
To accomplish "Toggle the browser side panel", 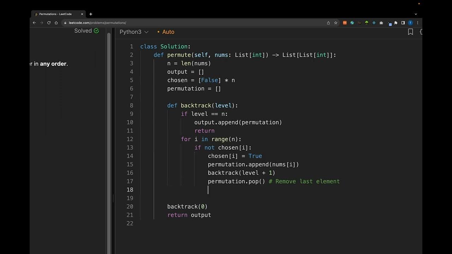I will click(403, 23).
